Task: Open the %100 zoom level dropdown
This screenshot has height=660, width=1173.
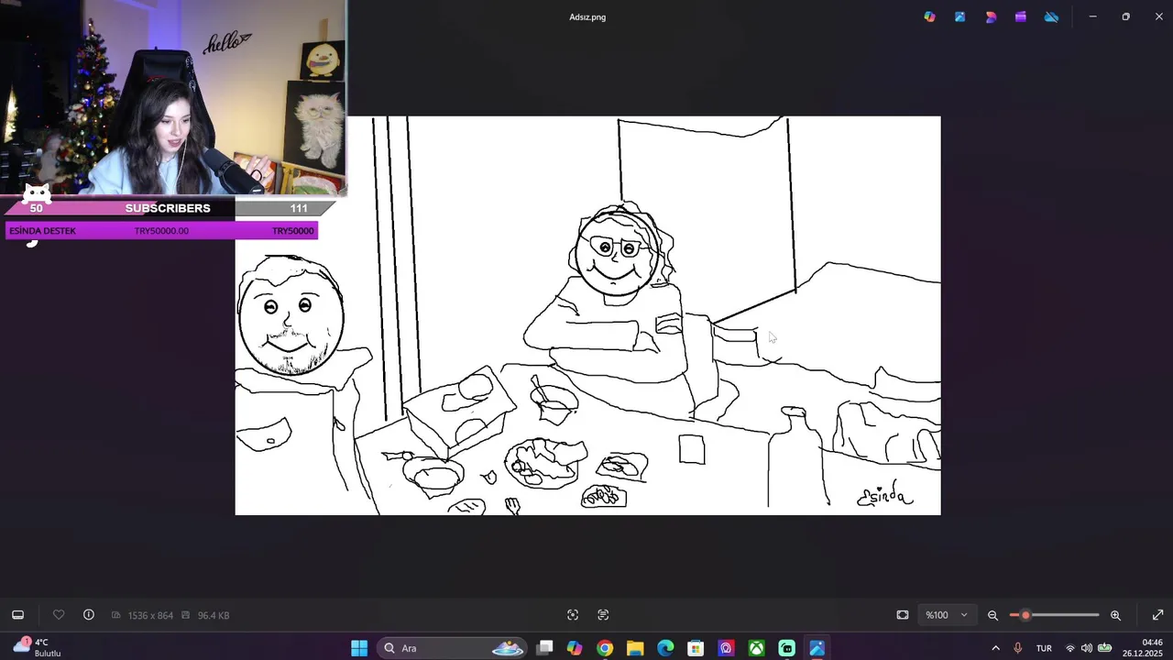Action: (947, 615)
